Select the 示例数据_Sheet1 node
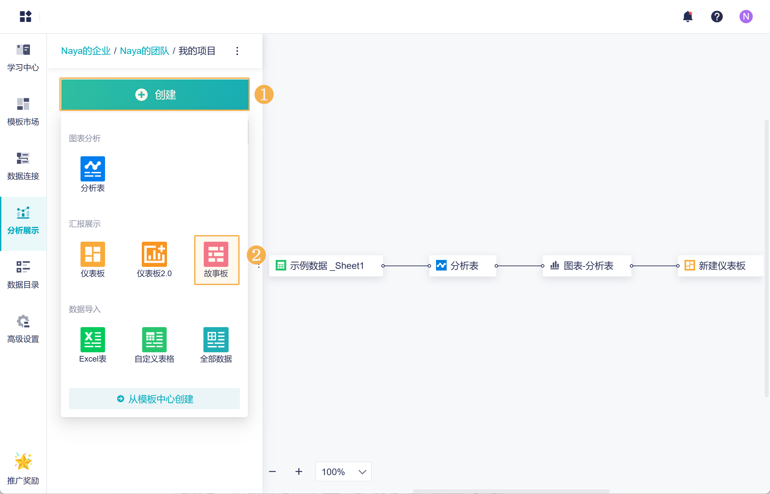The image size is (770, 494). coord(326,266)
